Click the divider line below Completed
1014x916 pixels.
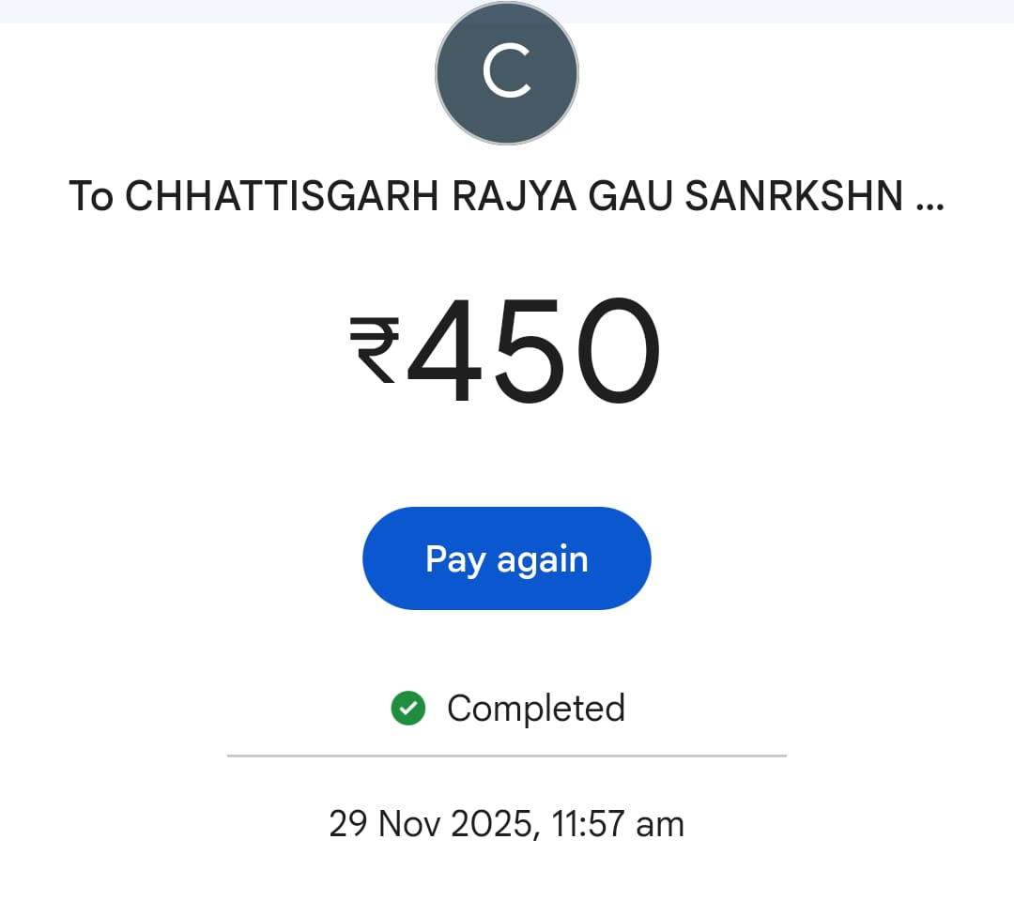click(x=507, y=755)
